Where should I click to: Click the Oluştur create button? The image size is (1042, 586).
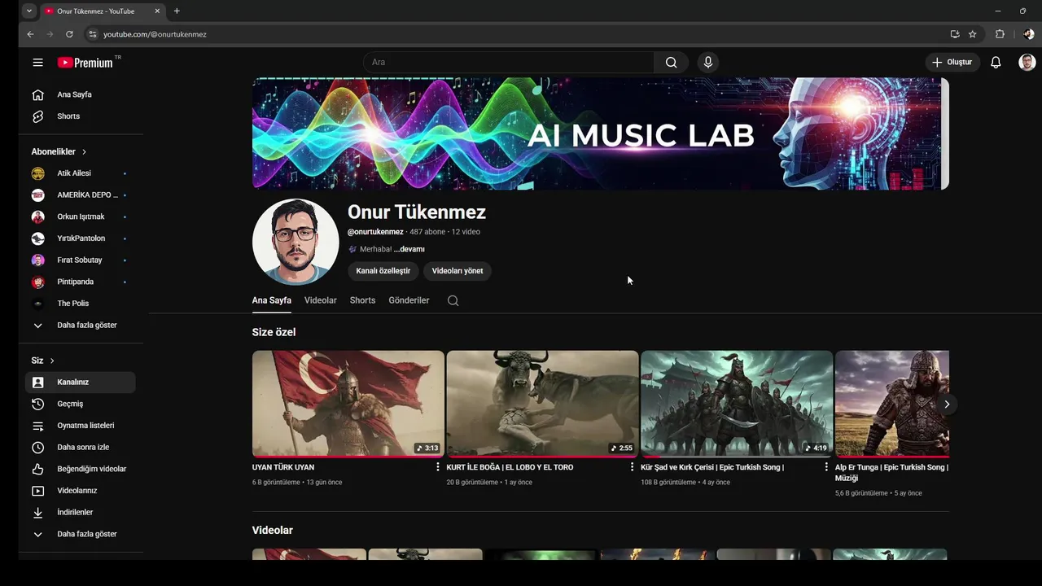pos(952,63)
